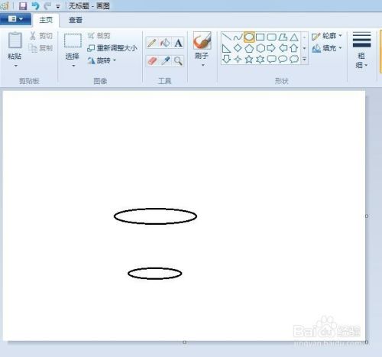Switch to the 主页 tab
Viewport: 382px width, 357px height.
coord(46,20)
